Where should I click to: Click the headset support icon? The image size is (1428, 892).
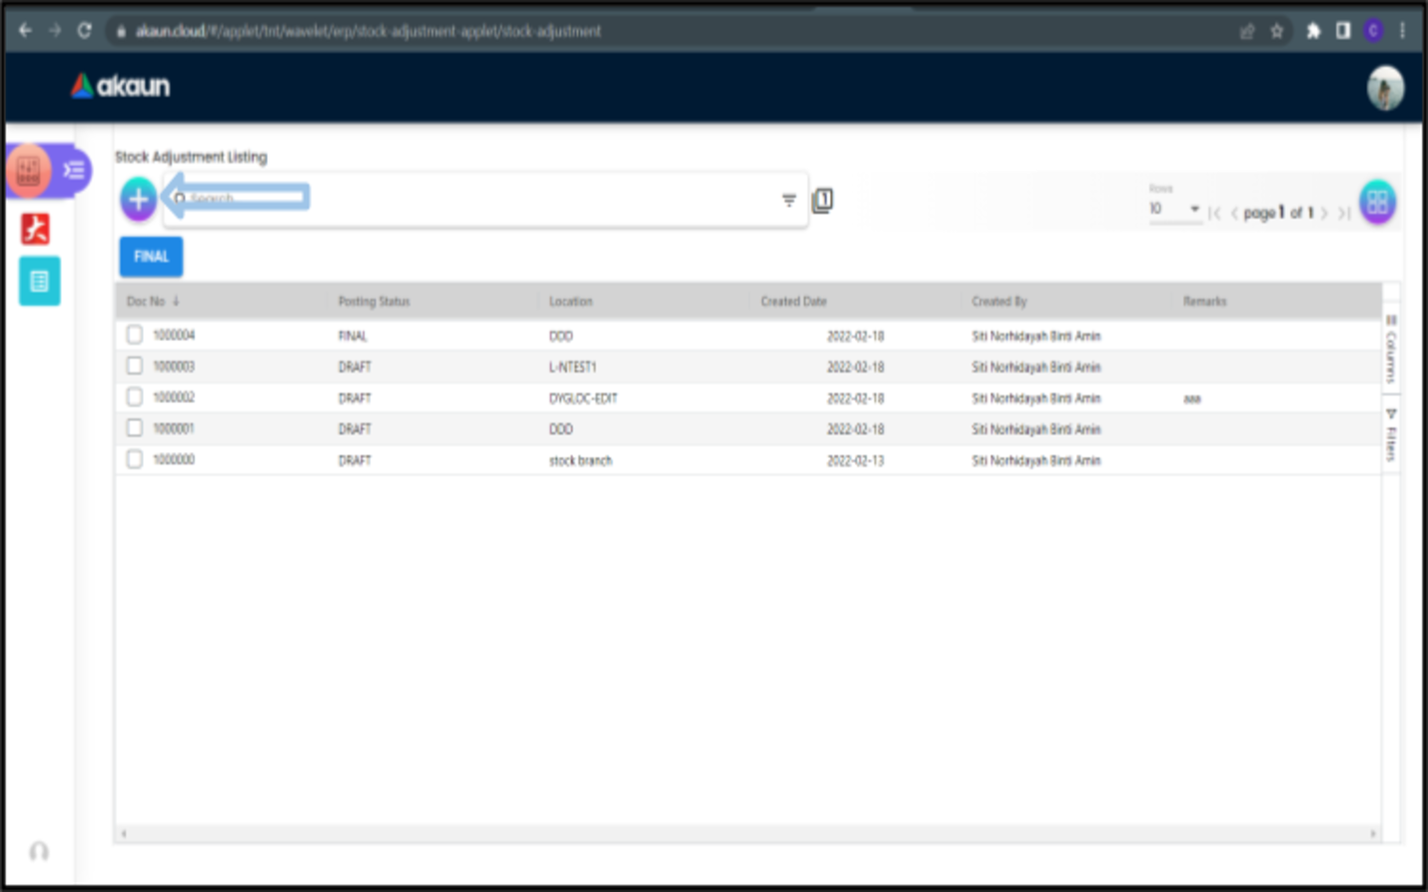39,851
